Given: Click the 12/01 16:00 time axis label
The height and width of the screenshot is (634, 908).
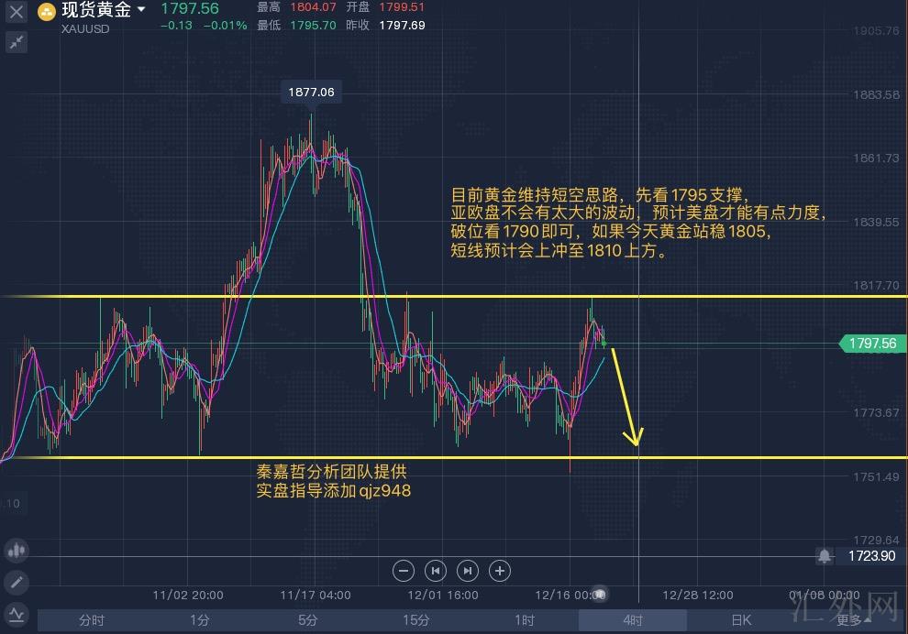Looking at the screenshot, I should click(443, 596).
